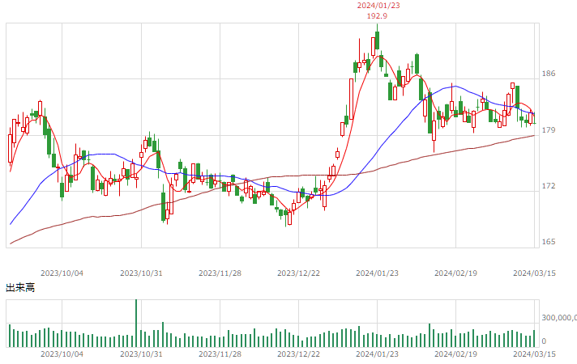Click 2023/12/22 date under the price chart
This screenshot has height=364, width=577.
point(298,273)
